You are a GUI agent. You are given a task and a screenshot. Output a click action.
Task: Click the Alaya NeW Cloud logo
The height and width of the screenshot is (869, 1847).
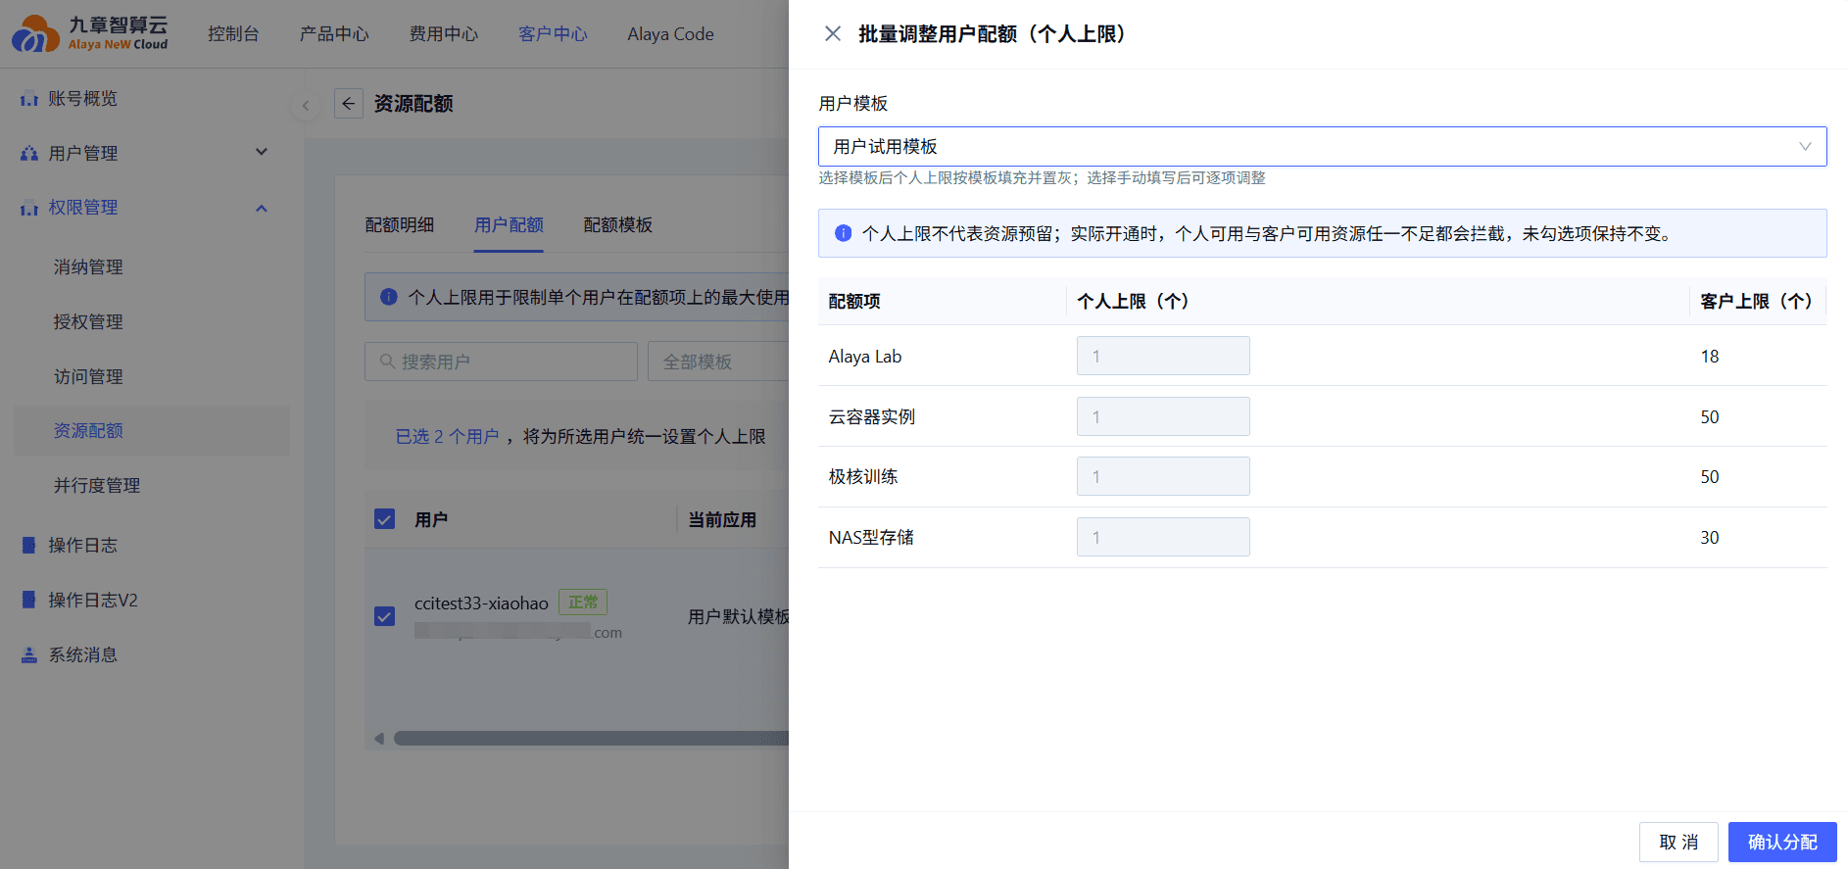click(x=89, y=33)
